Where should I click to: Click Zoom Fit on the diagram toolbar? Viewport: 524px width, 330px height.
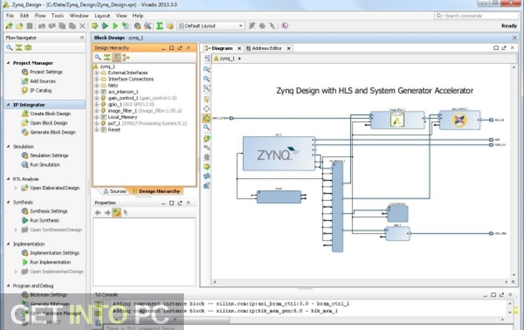click(x=207, y=88)
